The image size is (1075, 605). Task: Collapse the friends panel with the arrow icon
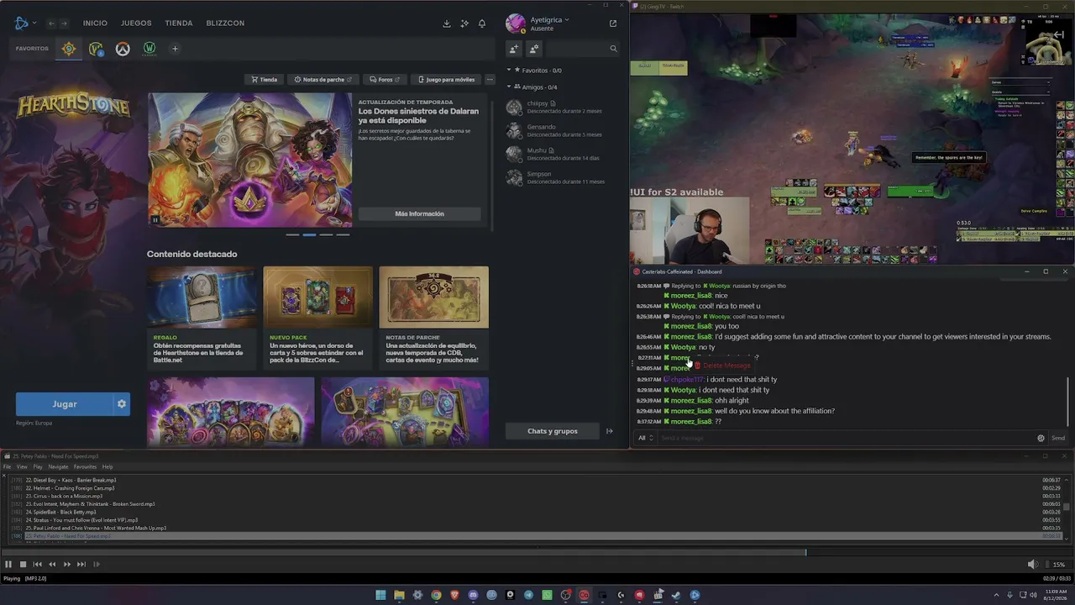click(x=610, y=431)
